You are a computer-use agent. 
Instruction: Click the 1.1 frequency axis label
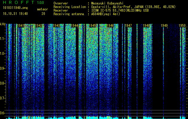[2, 39]
